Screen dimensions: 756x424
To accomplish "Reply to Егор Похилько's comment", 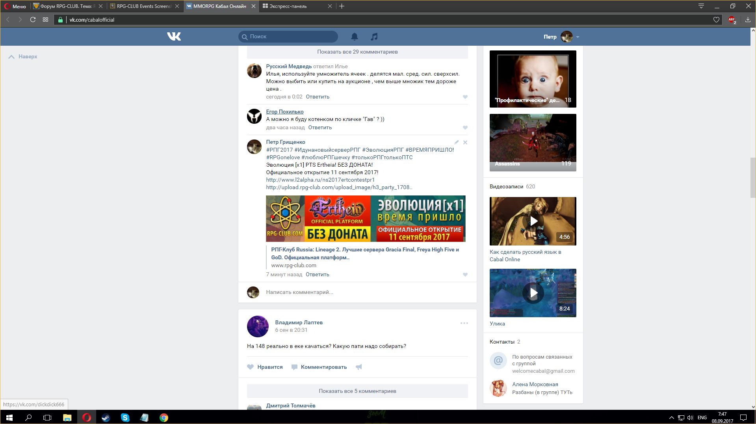I will point(320,127).
